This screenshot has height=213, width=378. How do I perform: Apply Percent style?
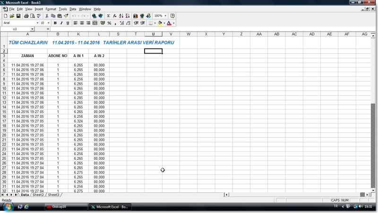109,23
